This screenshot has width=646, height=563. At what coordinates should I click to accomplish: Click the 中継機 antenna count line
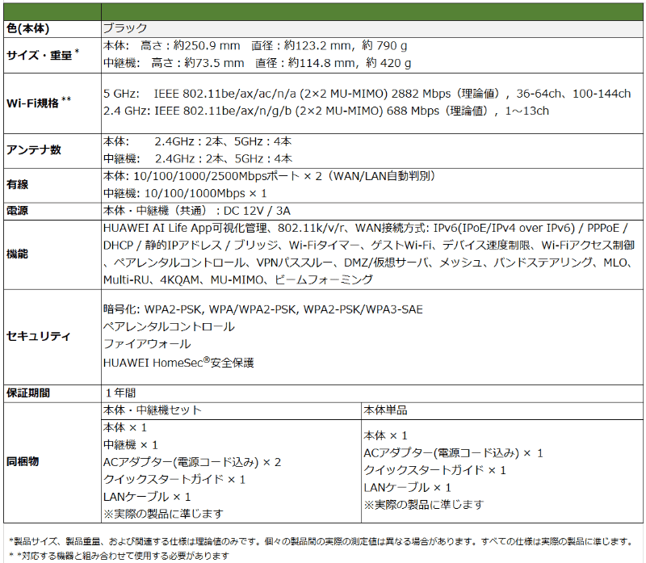point(198,159)
